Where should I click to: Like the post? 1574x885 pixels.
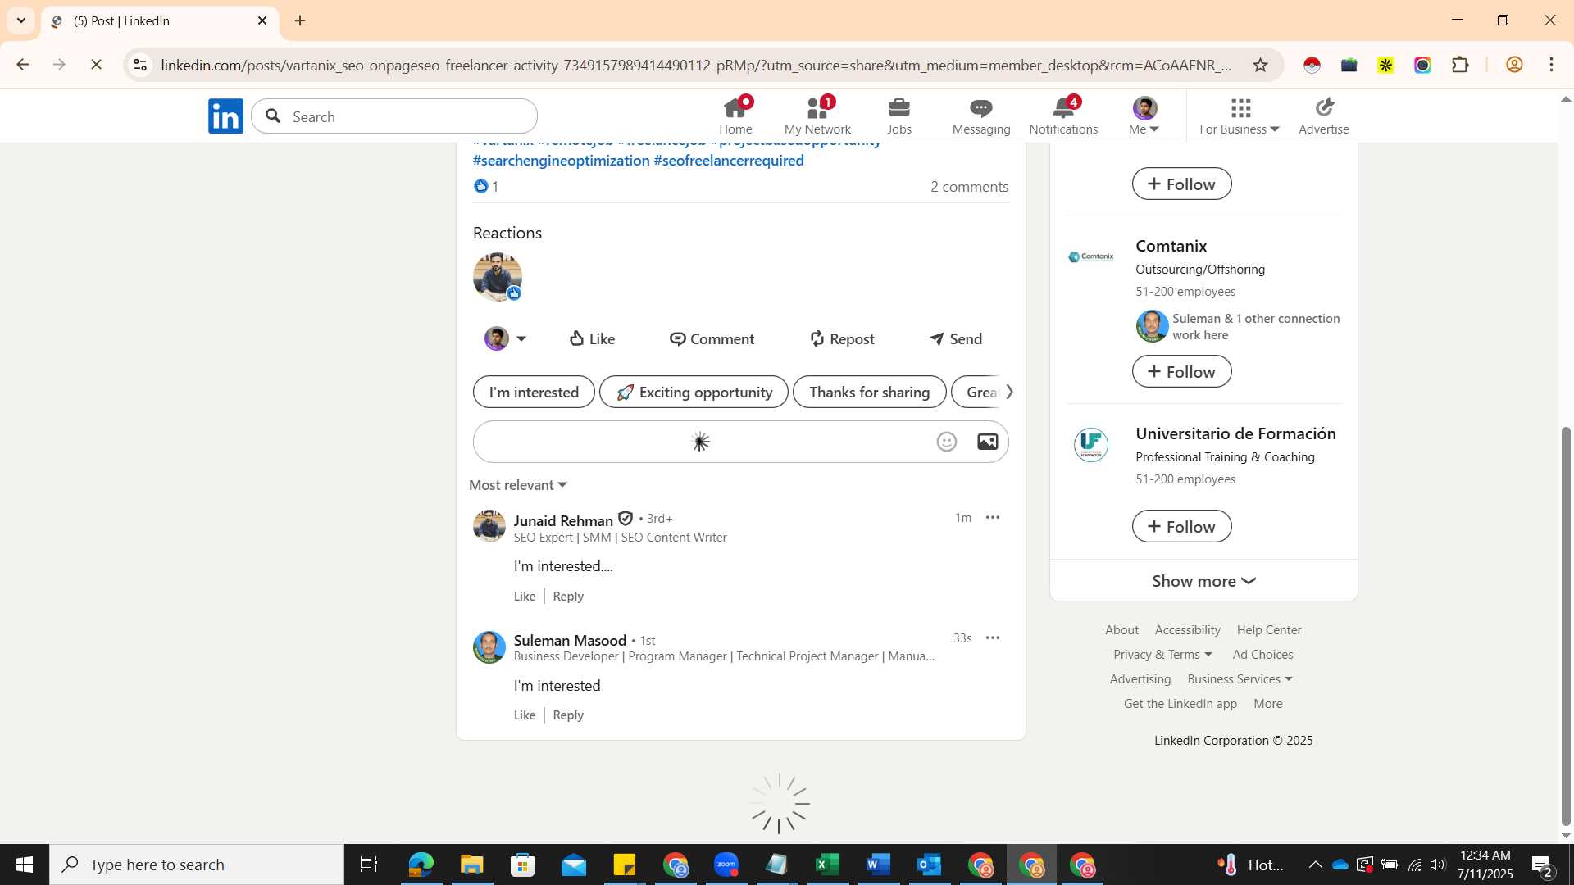[592, 338]
